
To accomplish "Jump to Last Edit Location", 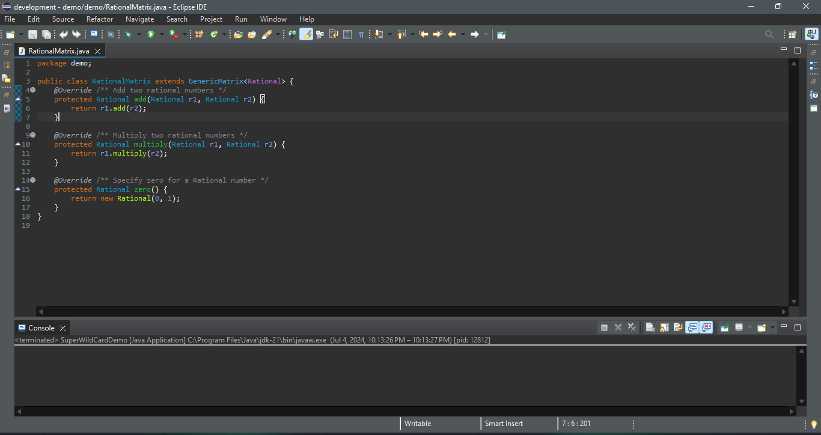I will (424, 35).
